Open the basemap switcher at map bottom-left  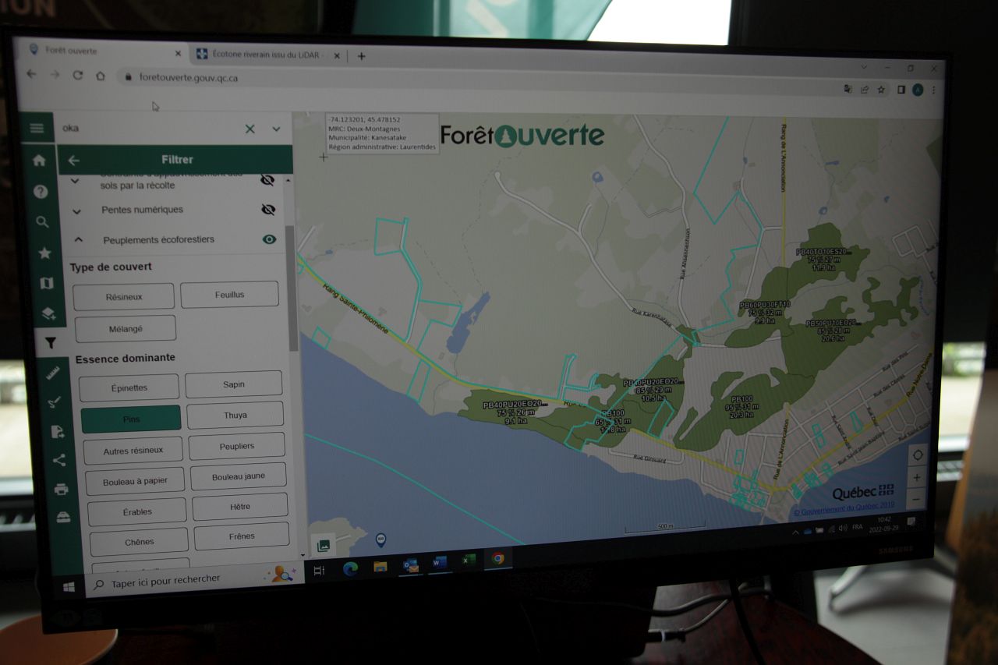tap(322, 545)
